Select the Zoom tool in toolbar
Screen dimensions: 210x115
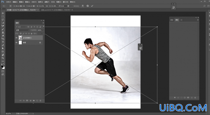tap(3, 58)
